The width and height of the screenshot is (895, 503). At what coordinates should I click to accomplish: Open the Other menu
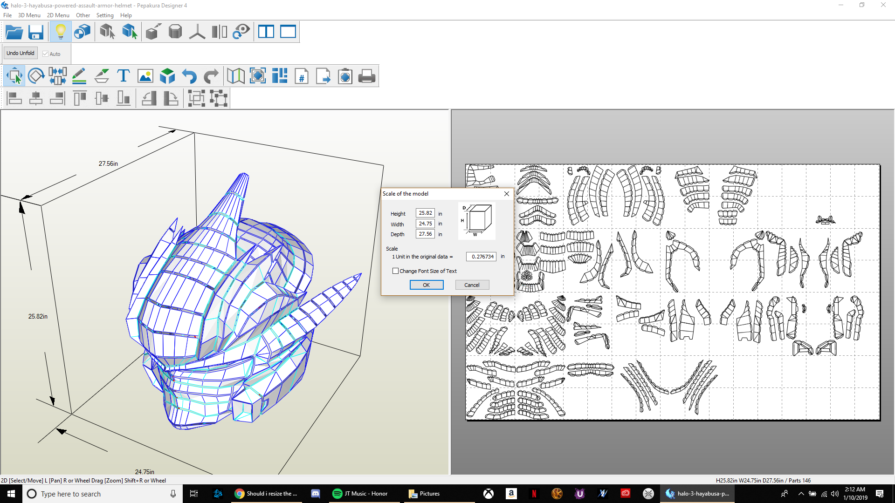83,15
